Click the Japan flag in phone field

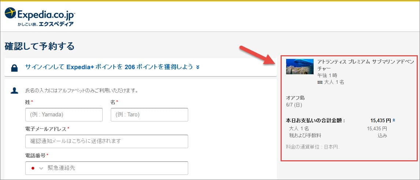[33, 168]
